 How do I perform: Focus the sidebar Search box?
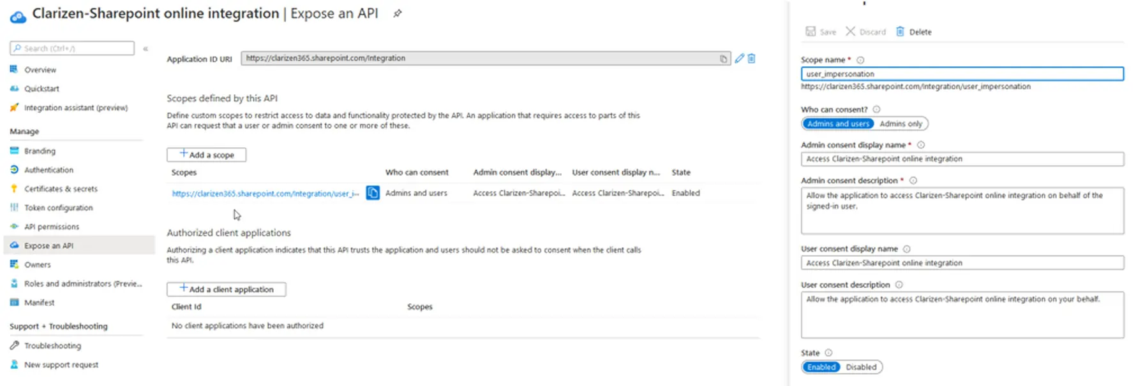pyautogui.click(x=72, y=48)
